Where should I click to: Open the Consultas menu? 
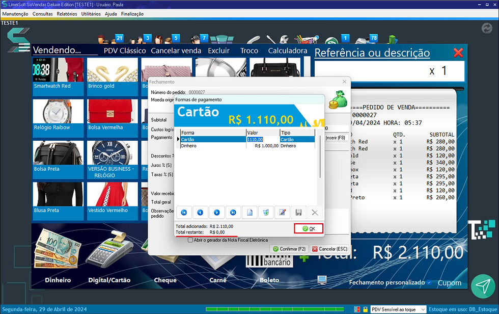[x=43, y=14]
